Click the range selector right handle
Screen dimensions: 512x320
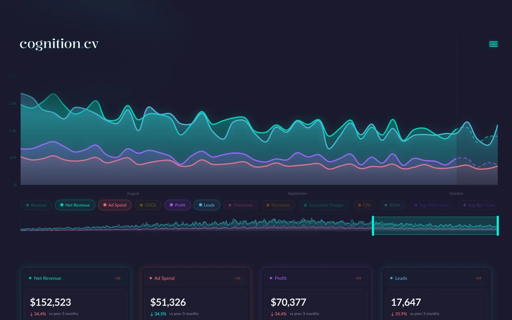click(498, 226)
